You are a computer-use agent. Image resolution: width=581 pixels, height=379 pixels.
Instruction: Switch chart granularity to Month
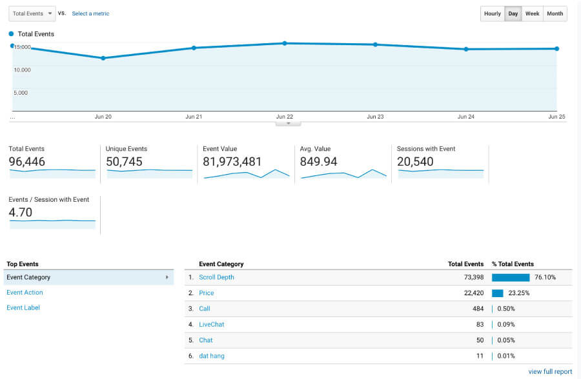555,14
